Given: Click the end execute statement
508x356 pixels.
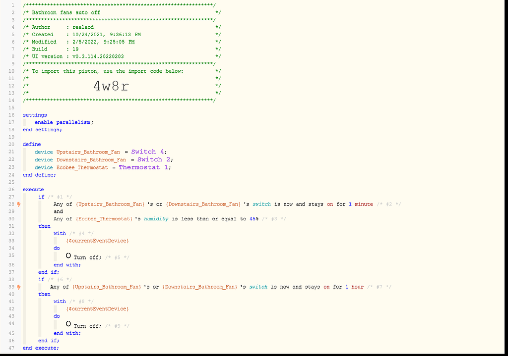Looking at the screenshot, I should click(41, 348).
